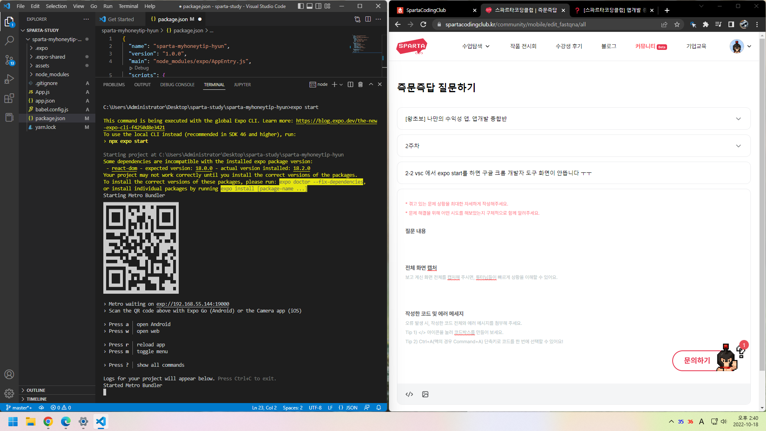Open the Accounts icon in activity bar
The height and width of the screenshot is (431, 766).
point(9,374)
